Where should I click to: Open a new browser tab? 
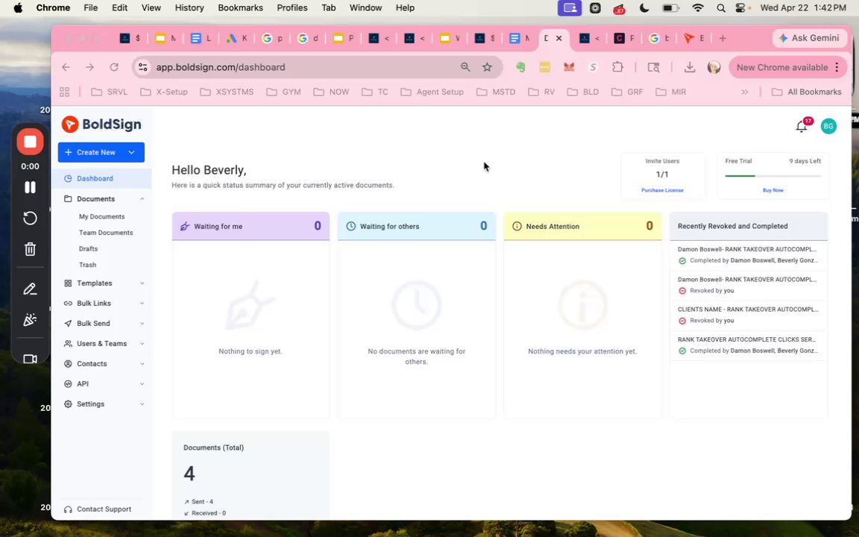pos(723,38)
